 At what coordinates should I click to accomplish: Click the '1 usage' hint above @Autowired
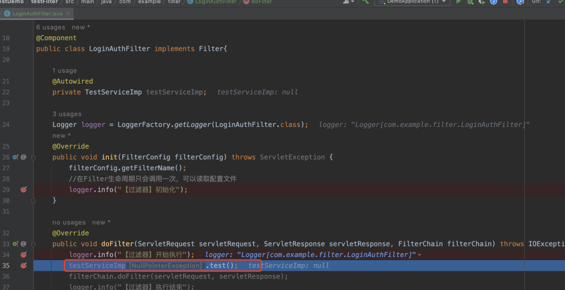click(x=64, y=71)
